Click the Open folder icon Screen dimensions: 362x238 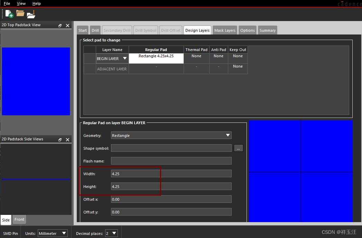click(20, 14)
